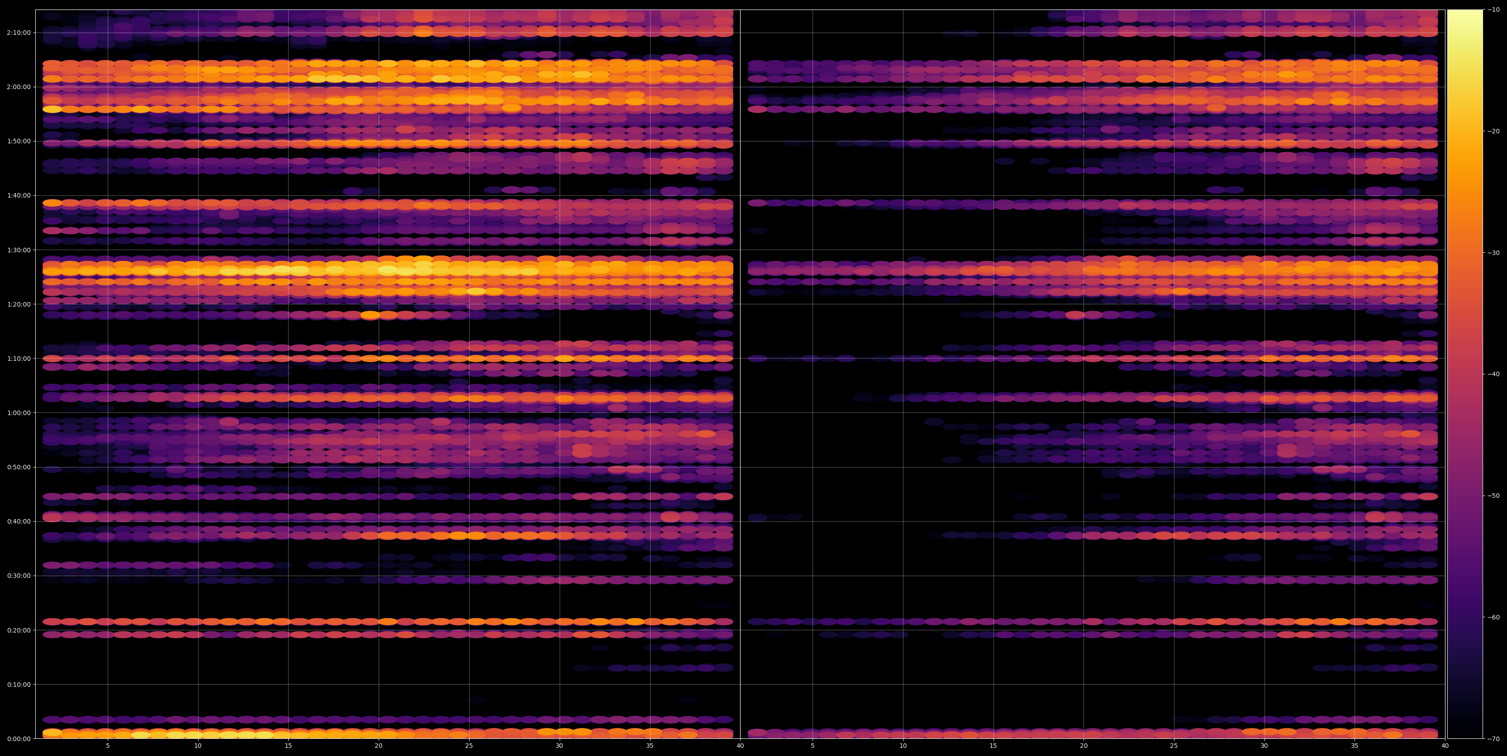Select the 1:00:00 time axis label
The height and width of the screenshot is (756, 1507).
[19, 413]
